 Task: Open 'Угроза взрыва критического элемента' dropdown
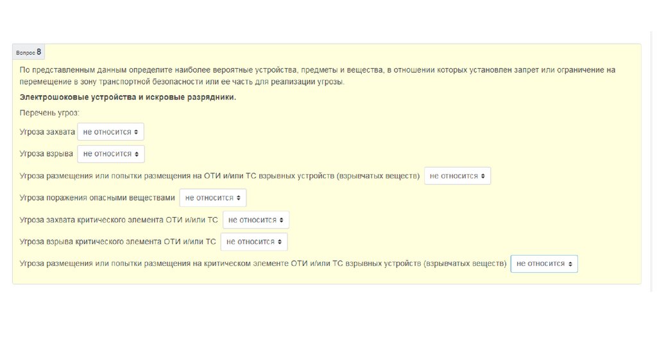coord(253,242)
